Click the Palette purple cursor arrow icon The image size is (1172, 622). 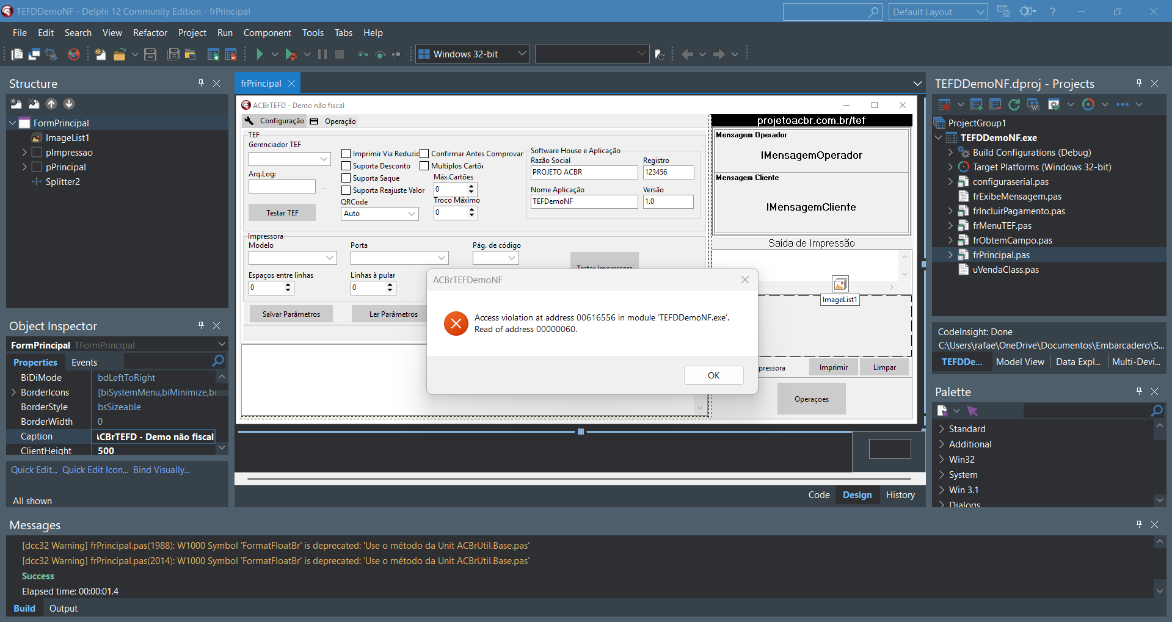(972, 411)
